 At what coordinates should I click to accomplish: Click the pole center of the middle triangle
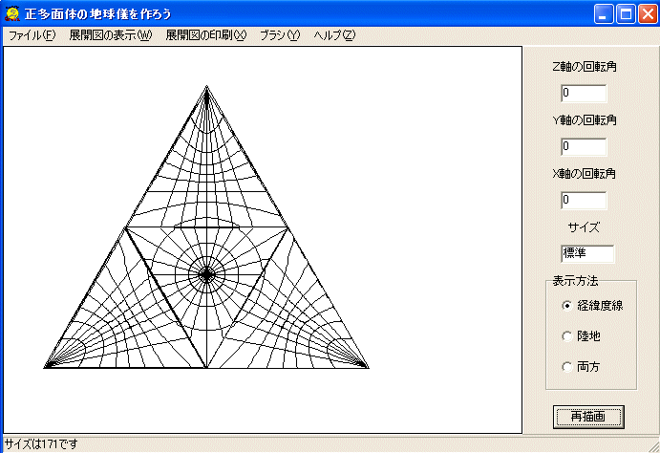click(x=206, y=274)
